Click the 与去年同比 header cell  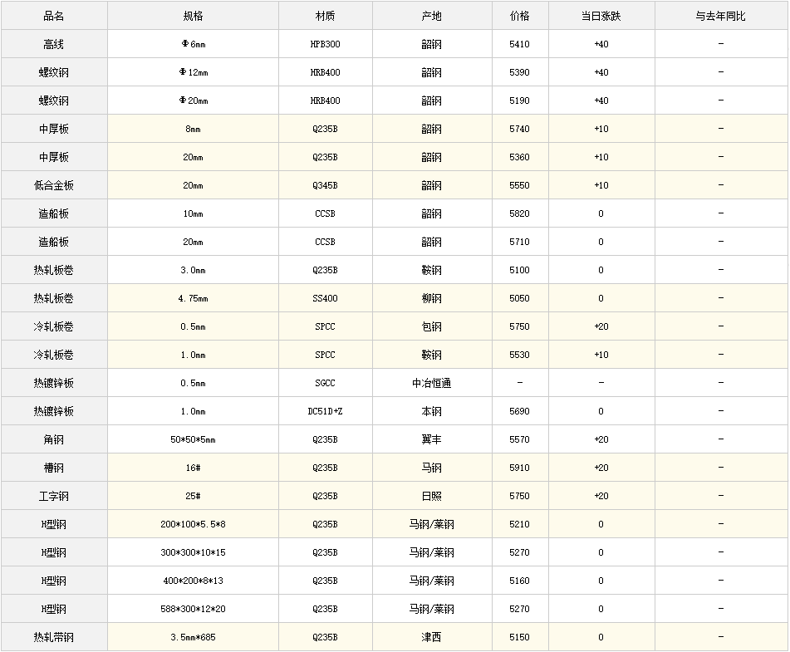[721, 16]
